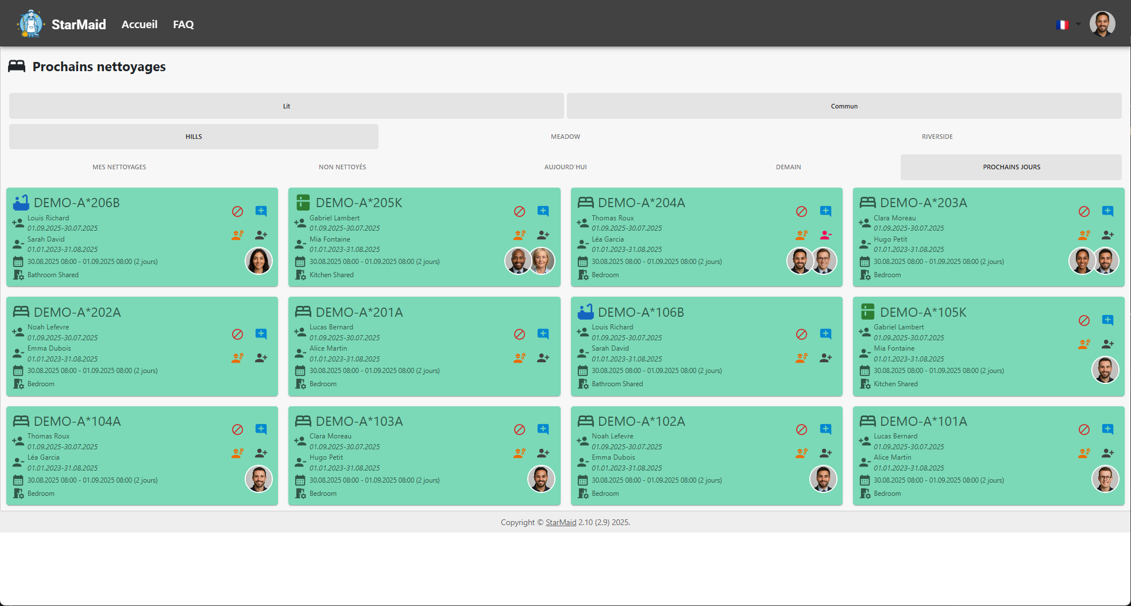Click the add-person icon on DEMO-A*205K
The image size is (1131, 606).
pyautogui.click(x=543, y=235)
